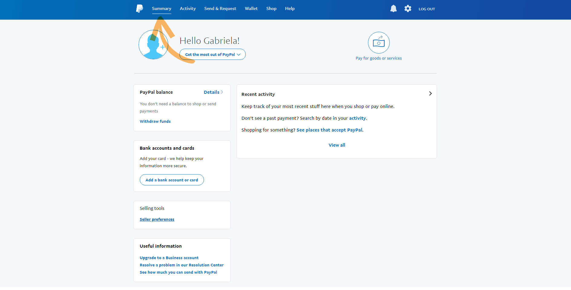Click the Recent activity heading
The height and width of the screenshot is (290, 571).
258,94
